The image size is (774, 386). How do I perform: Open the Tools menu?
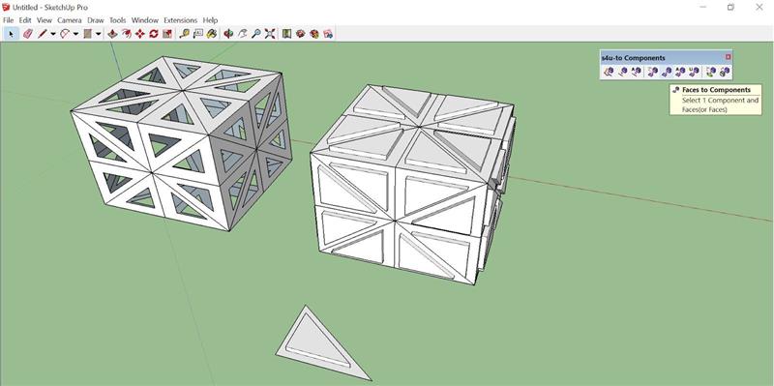[x=117, y=20]
